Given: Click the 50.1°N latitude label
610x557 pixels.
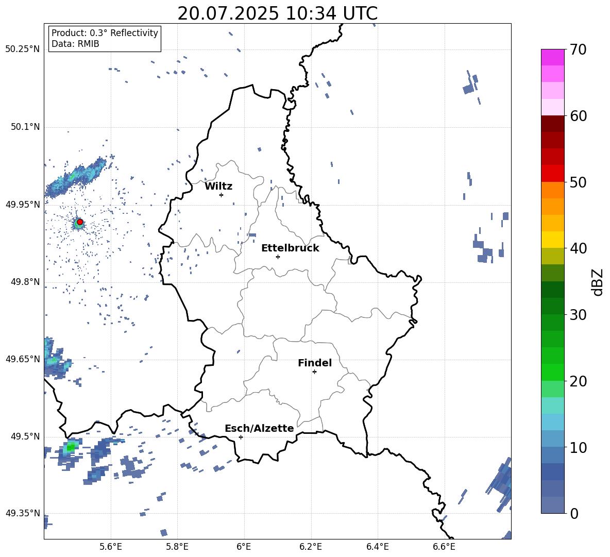Looking at the screenshot, I should [25, 127].
